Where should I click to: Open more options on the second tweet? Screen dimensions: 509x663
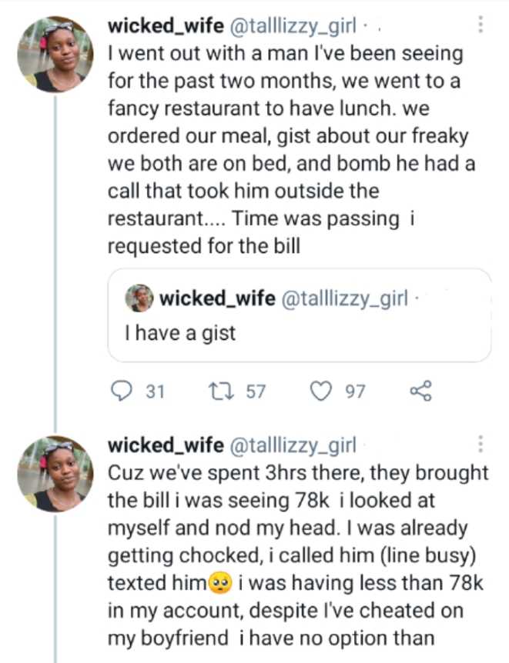pos(481,445)
